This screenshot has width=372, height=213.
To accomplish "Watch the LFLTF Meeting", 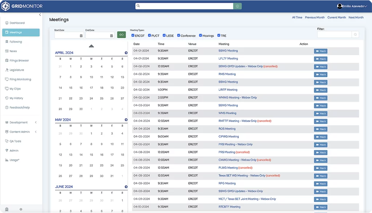I will point(320,59).
